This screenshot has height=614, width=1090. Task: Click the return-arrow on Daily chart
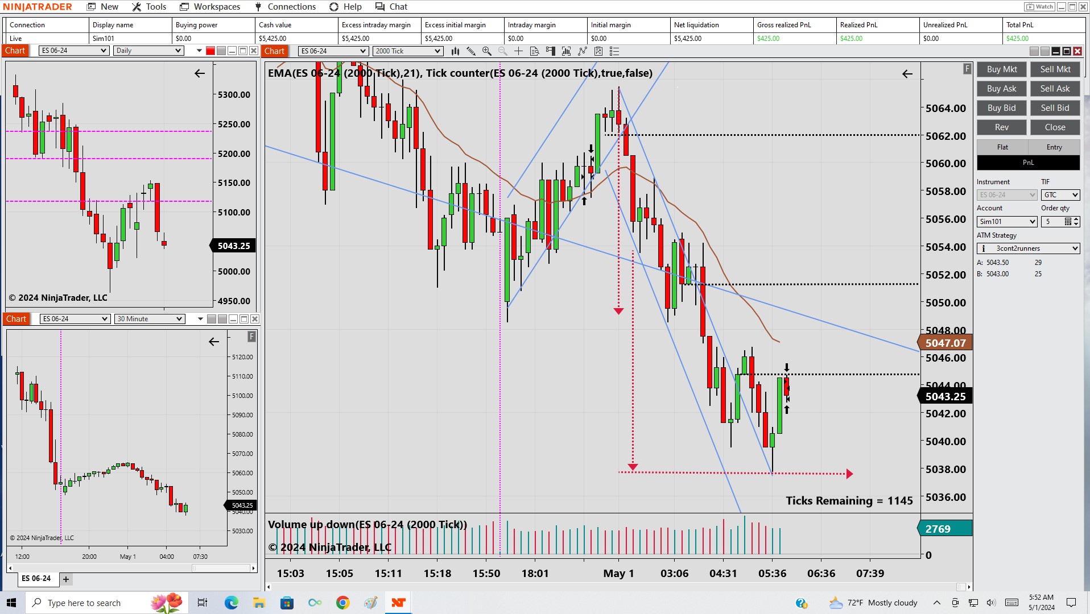(x=200, y=73)
